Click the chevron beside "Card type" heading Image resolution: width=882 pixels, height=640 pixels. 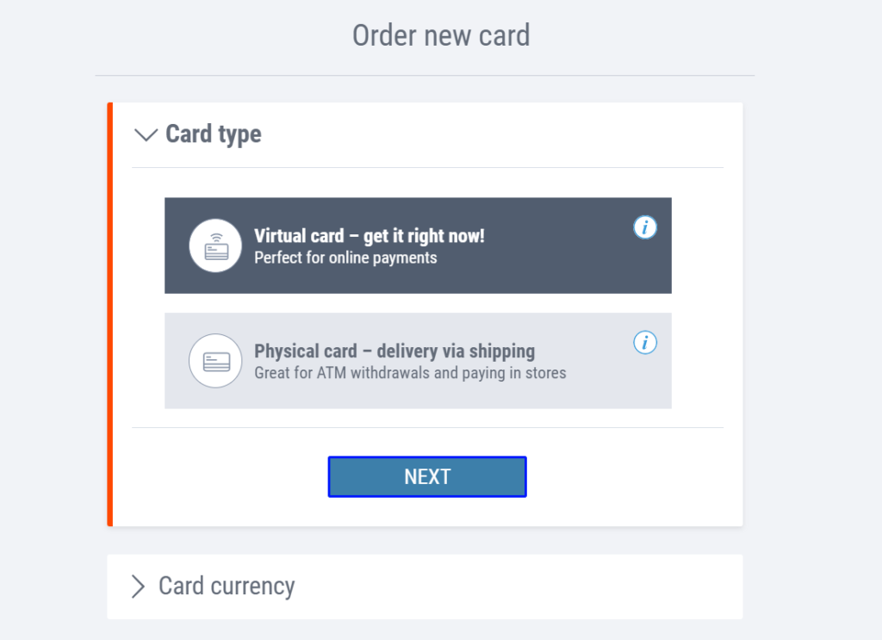[x=145, y=134]
